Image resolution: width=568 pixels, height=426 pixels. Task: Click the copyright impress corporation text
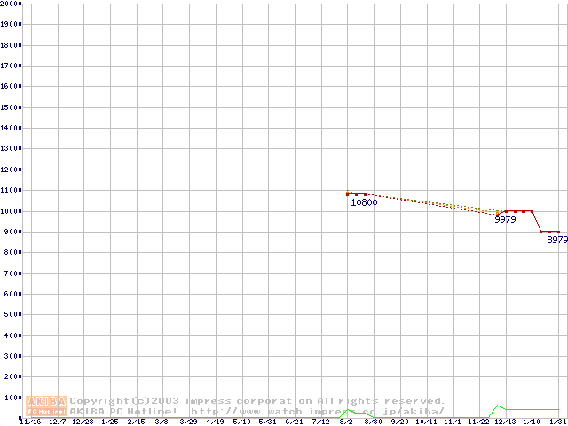point(257,401)
